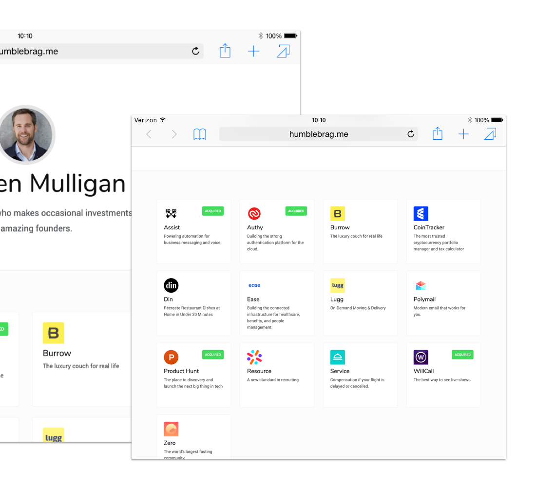The height and width of the screenshot is (487, 536).
Task: Click the colorful Resource logo
Action: (254, 357)
